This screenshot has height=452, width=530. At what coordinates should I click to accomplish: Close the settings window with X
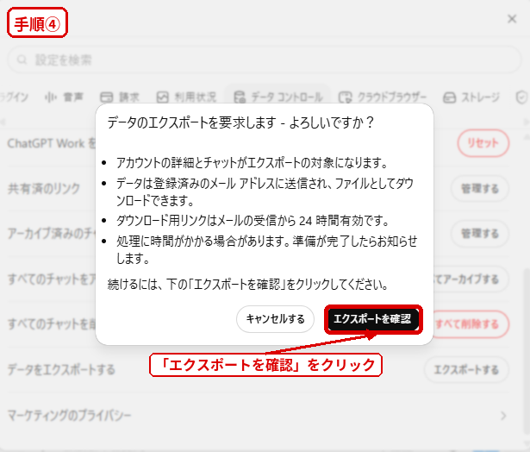[x=512, y=19]
